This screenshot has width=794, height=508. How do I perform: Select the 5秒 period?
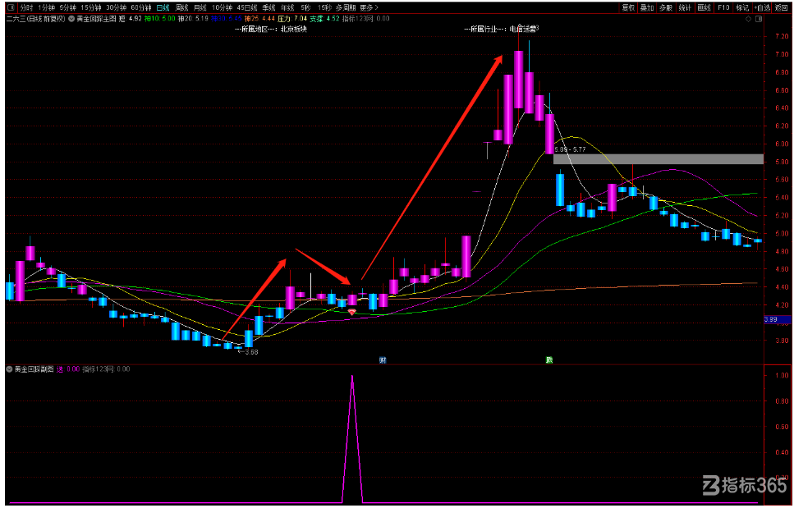(x=305, y=7)
